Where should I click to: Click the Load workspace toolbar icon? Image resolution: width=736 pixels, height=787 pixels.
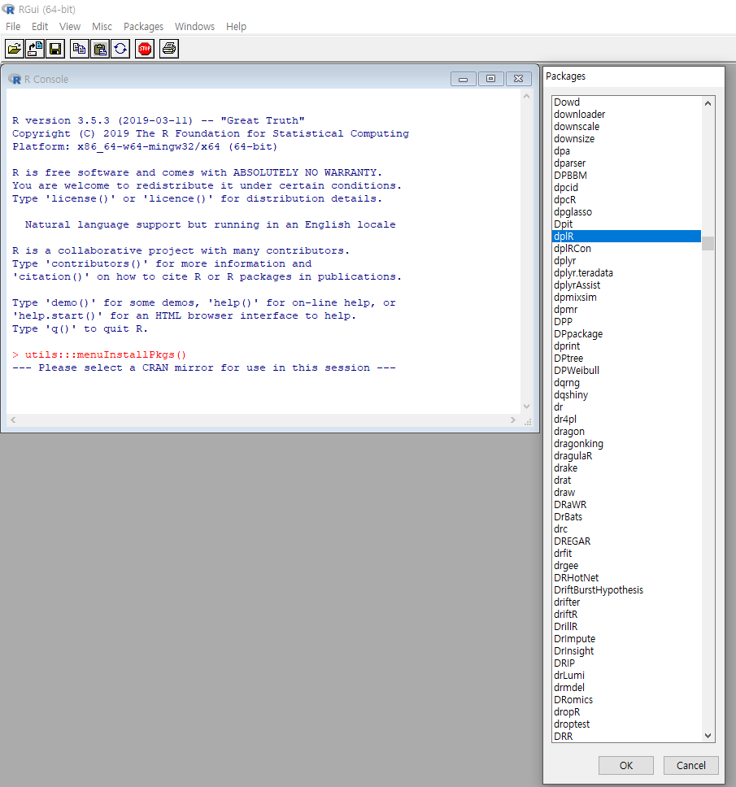pos(35,49)
